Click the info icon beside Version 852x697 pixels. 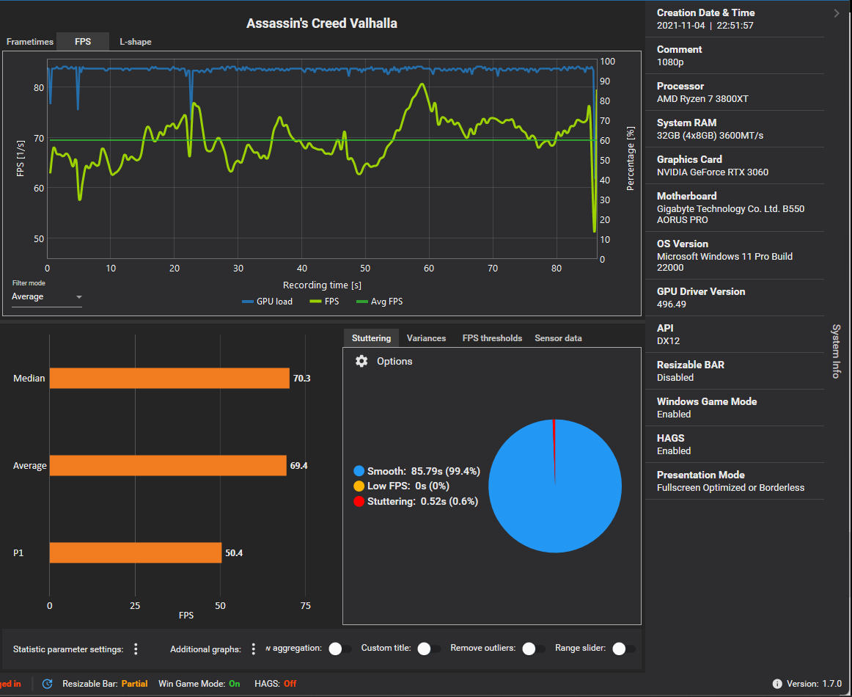tap(777, 683)
